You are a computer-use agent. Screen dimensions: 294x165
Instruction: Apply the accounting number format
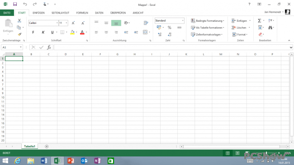click(x=159, y=28)
